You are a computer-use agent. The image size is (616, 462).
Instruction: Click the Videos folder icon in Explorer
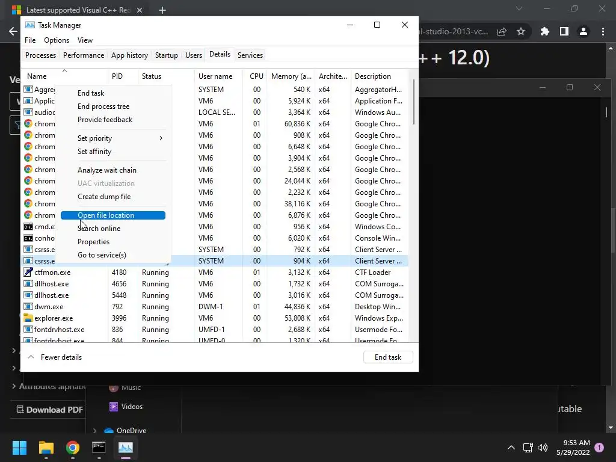point(114,407)
